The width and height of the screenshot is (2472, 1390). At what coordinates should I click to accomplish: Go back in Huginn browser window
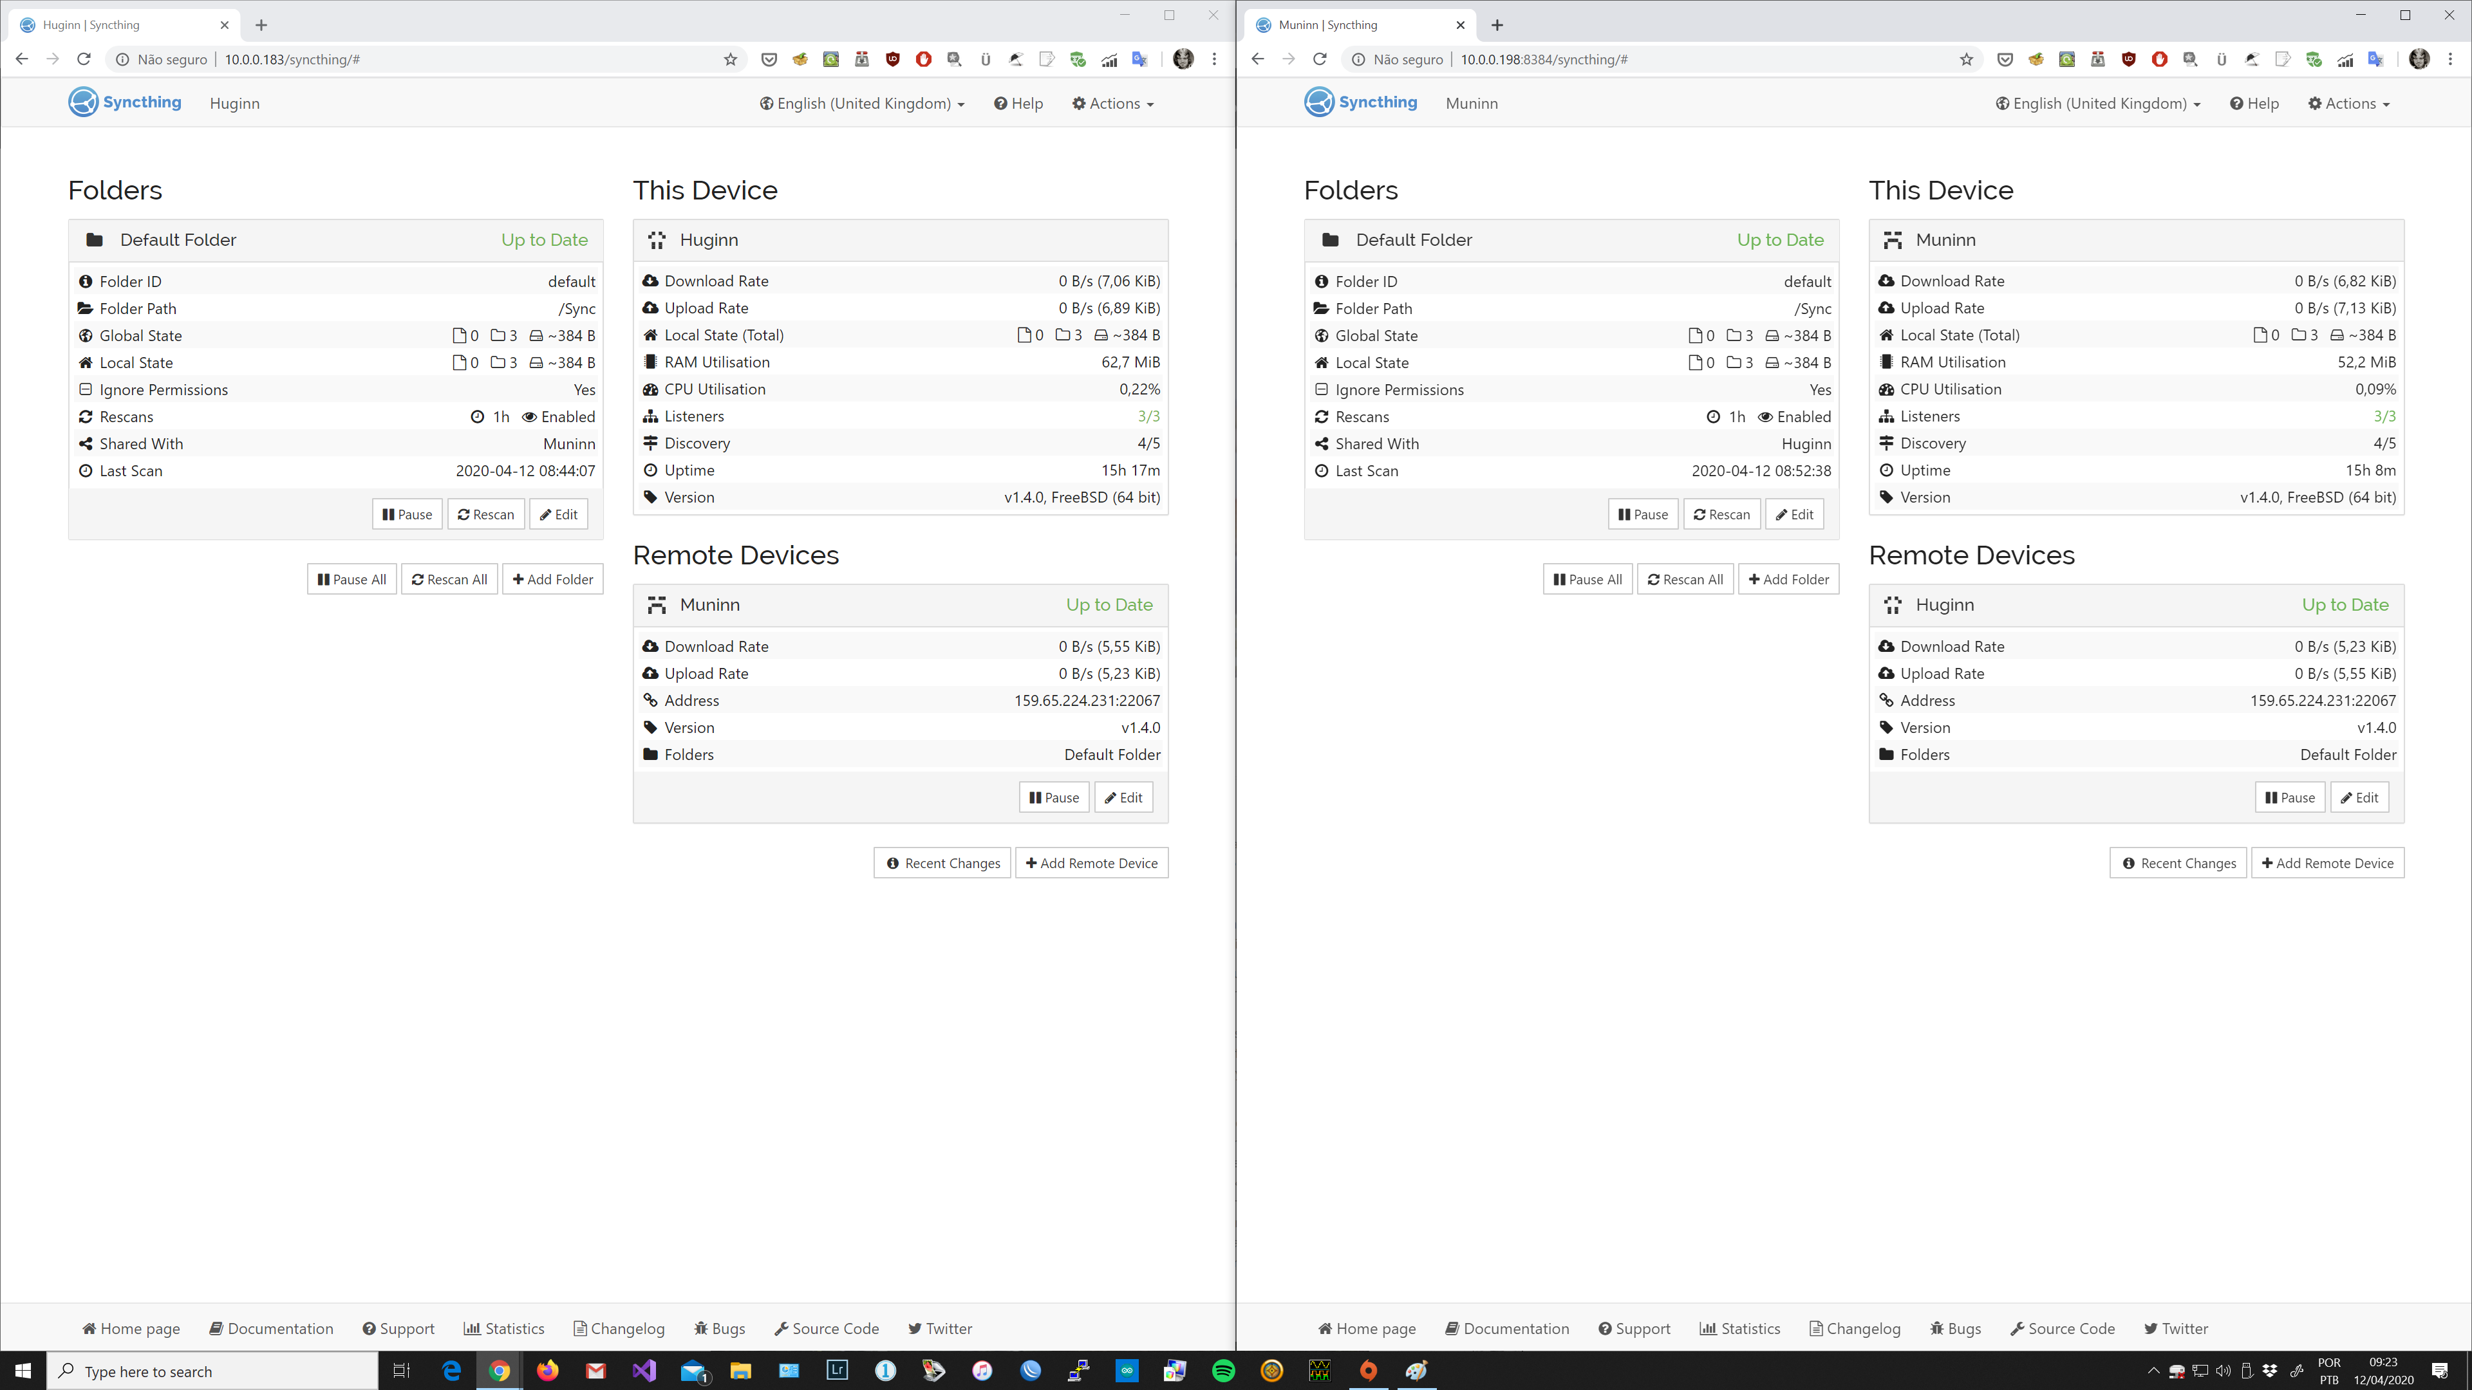click(22, 59)
